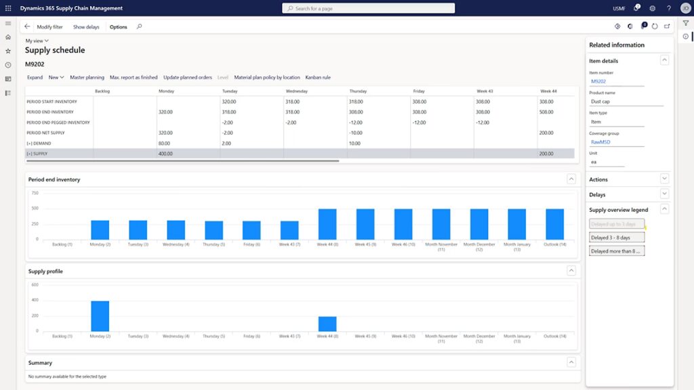The width and height of the screenshot is (694, 390).
Task: Collapse the Period end inventory chart
Action: [571, 179]
